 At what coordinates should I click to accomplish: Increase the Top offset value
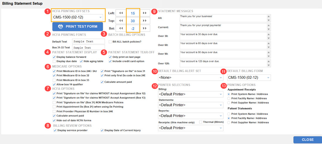pyautogui.click(x=145, y=21)
